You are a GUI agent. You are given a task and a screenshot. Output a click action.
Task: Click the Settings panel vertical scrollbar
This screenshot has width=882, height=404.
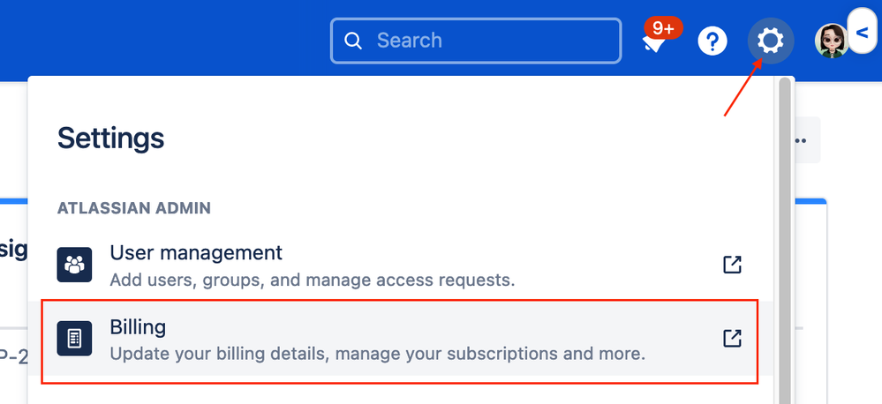[785, 241]
